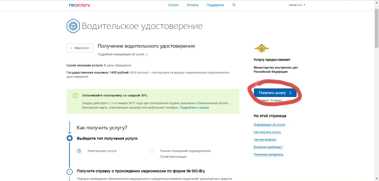Screen dimensions: 379x181
Task: Click the Вернуться back button
Action: (80, 48)
